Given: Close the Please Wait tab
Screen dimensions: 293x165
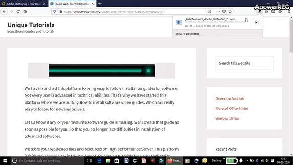Looking at the screenshot, I should pyautogui.click(x=92, y=4).
